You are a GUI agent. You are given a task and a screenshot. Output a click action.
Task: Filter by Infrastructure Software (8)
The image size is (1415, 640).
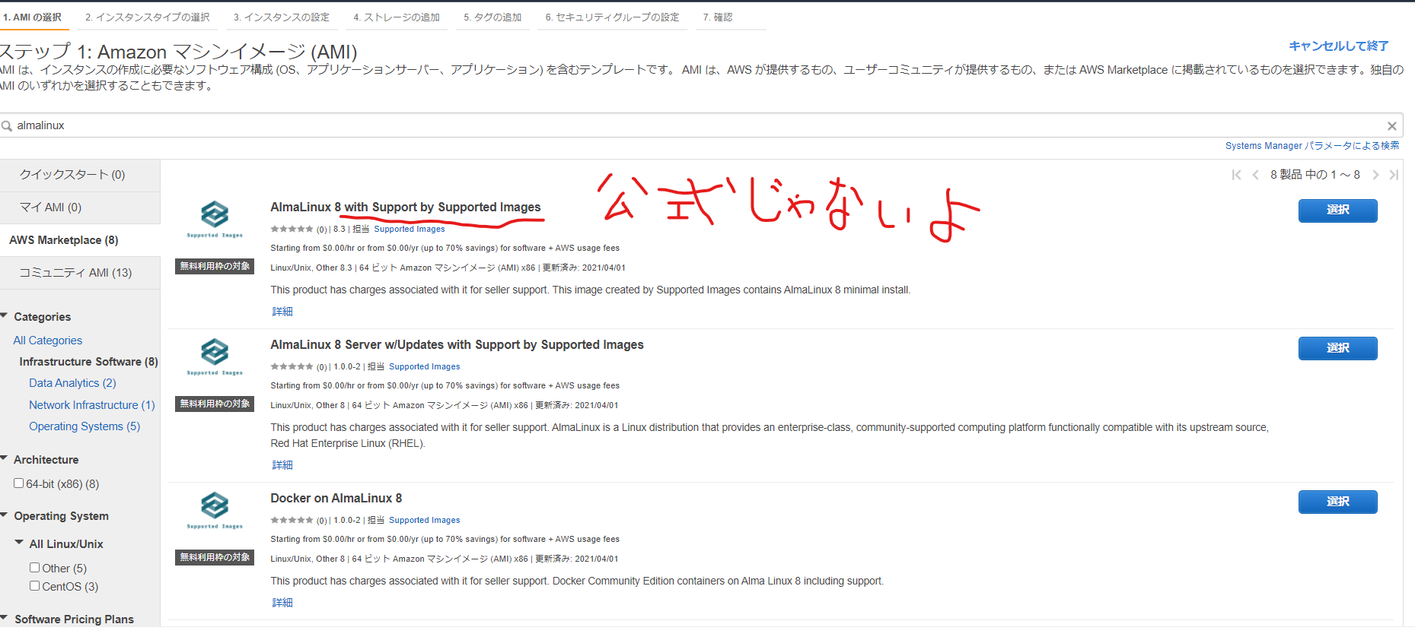pos(88,362)
